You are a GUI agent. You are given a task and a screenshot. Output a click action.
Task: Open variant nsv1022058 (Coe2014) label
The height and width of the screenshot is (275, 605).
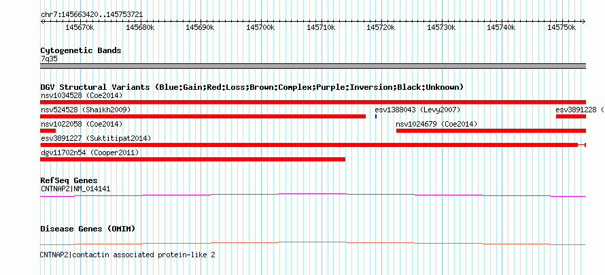click(x=82, y=125)
